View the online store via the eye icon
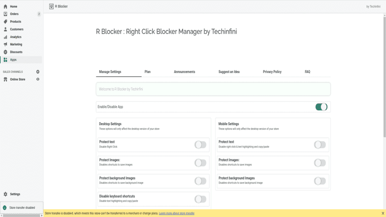 pos(38,79)
